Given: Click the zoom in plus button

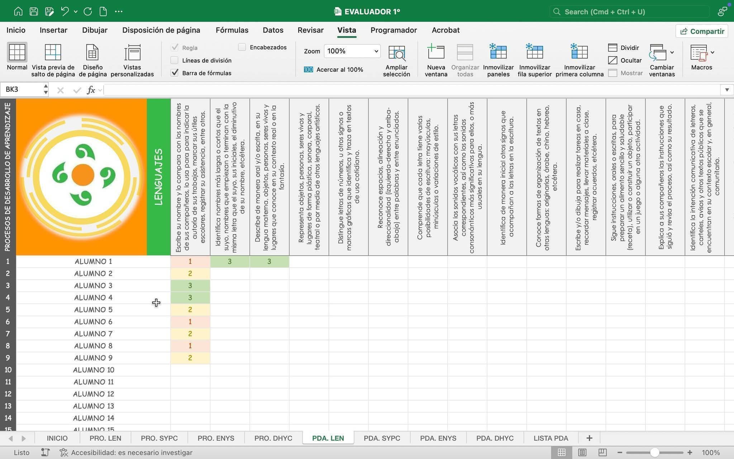Looking at the screenshot, I should tap(690, 453).
